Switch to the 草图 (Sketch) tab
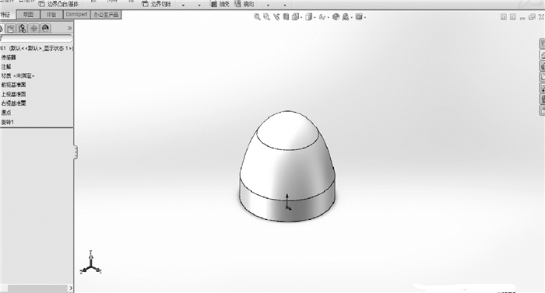This screenshot has width=545, height=293. pos(28,15)
